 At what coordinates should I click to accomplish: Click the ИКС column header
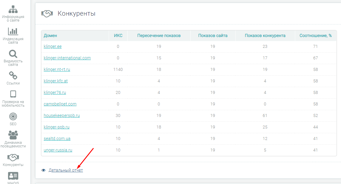[x=118, y=36]
